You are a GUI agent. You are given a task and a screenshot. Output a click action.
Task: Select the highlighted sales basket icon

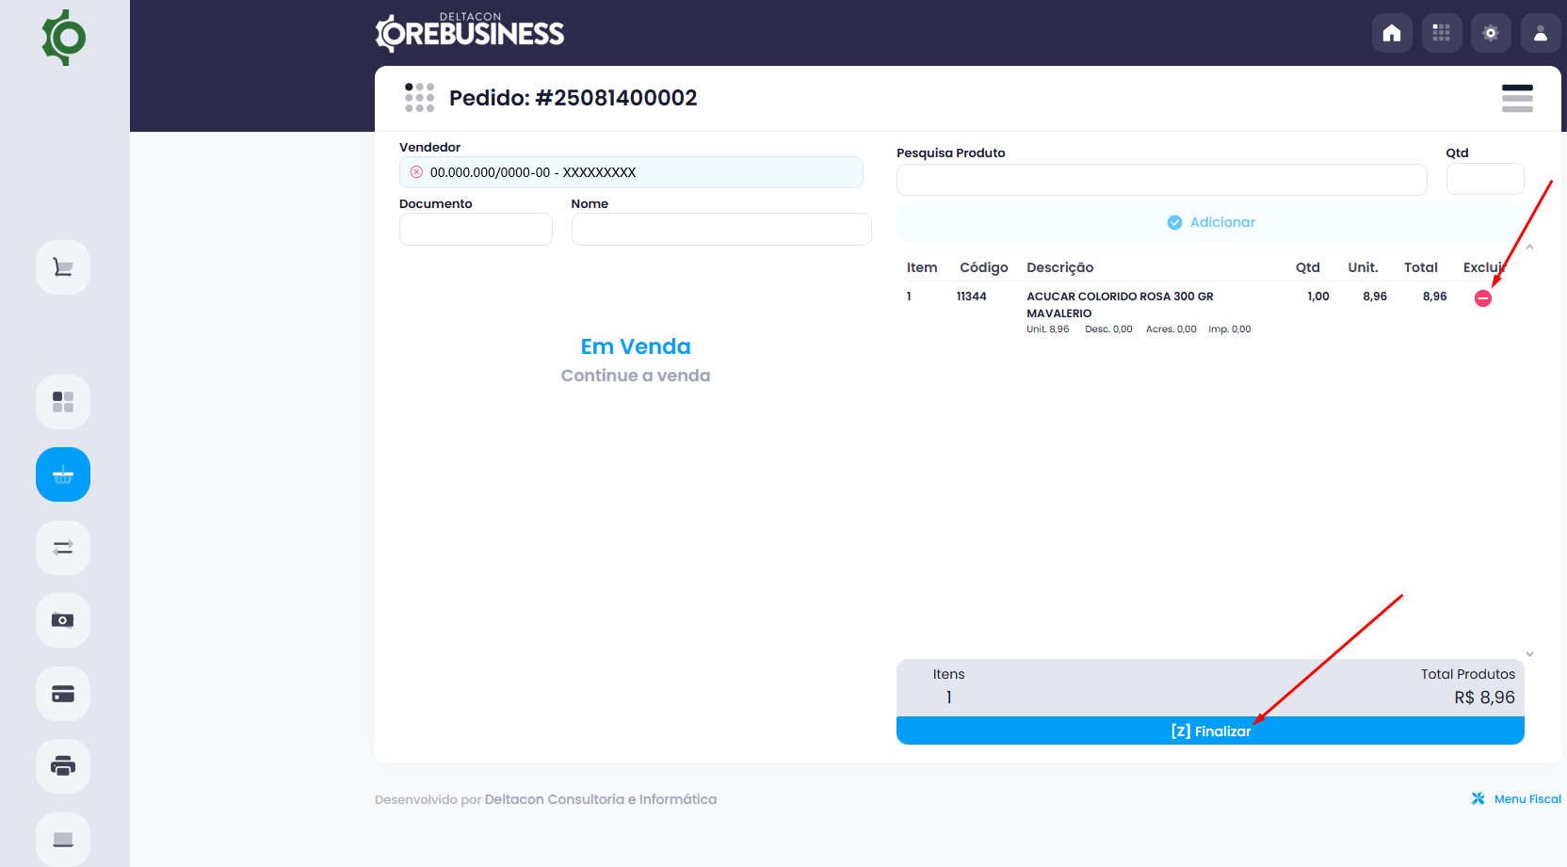click(x=62, y=474)
